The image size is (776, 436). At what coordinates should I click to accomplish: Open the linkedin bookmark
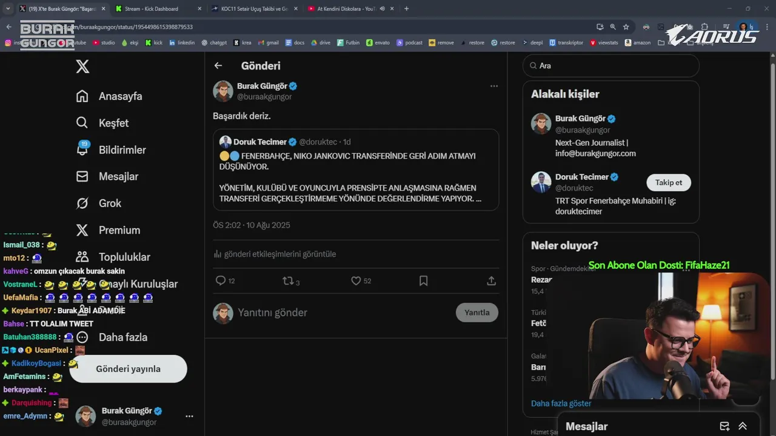tap(182, 43)
